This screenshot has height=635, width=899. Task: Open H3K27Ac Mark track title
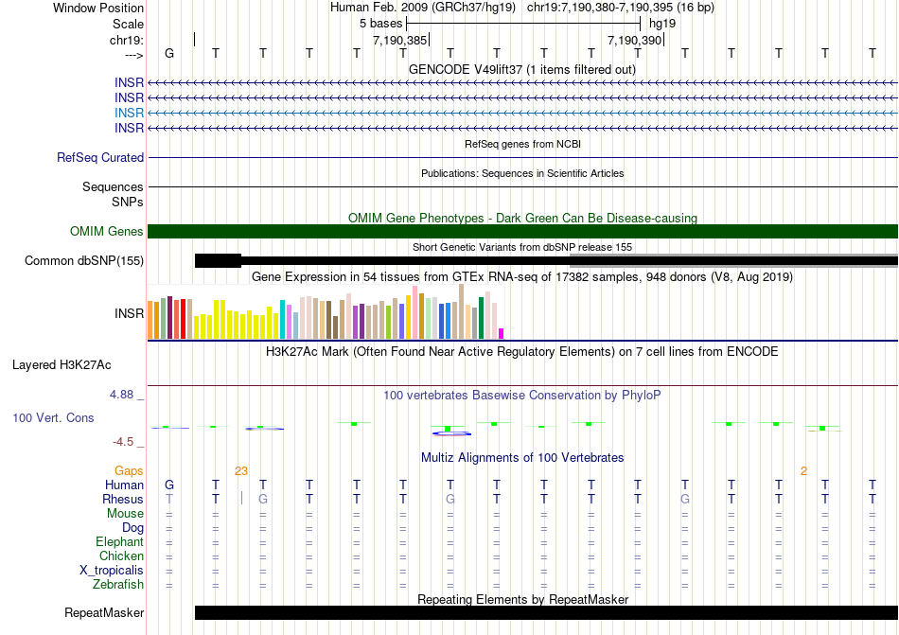[521, 351]
